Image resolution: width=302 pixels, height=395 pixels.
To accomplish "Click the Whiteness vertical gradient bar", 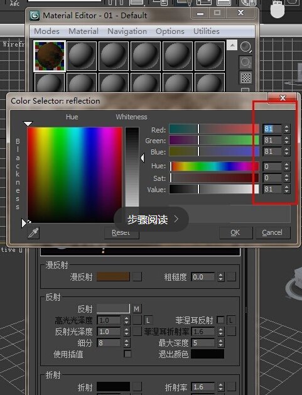I will (132, 167).
